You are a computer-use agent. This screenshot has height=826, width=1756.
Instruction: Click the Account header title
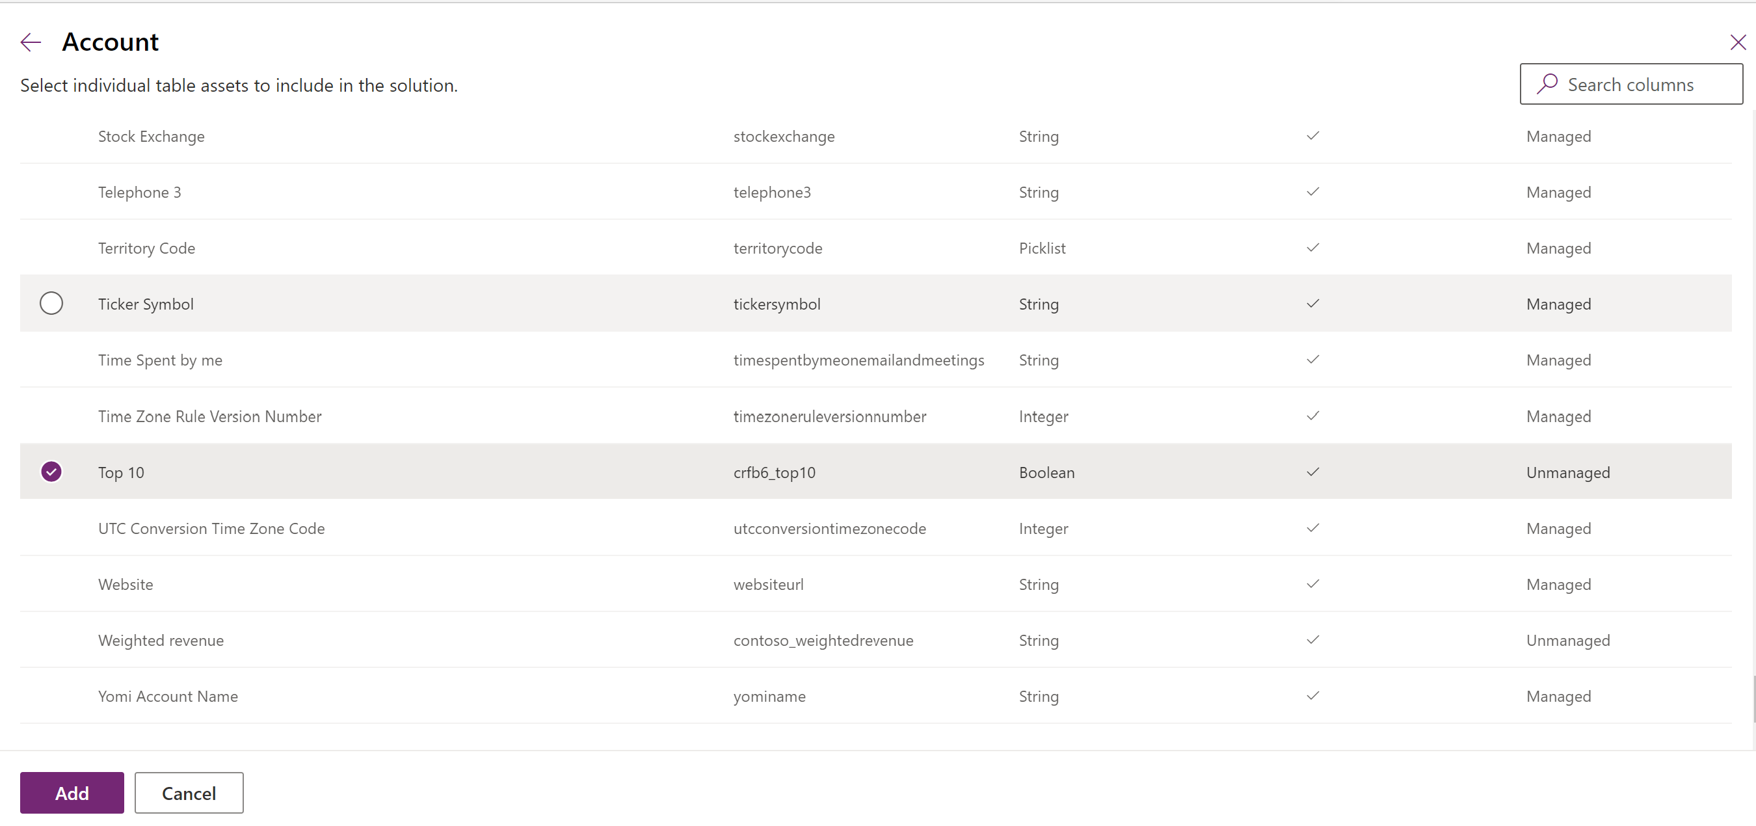pyautogui.click(x=111, y=40)
